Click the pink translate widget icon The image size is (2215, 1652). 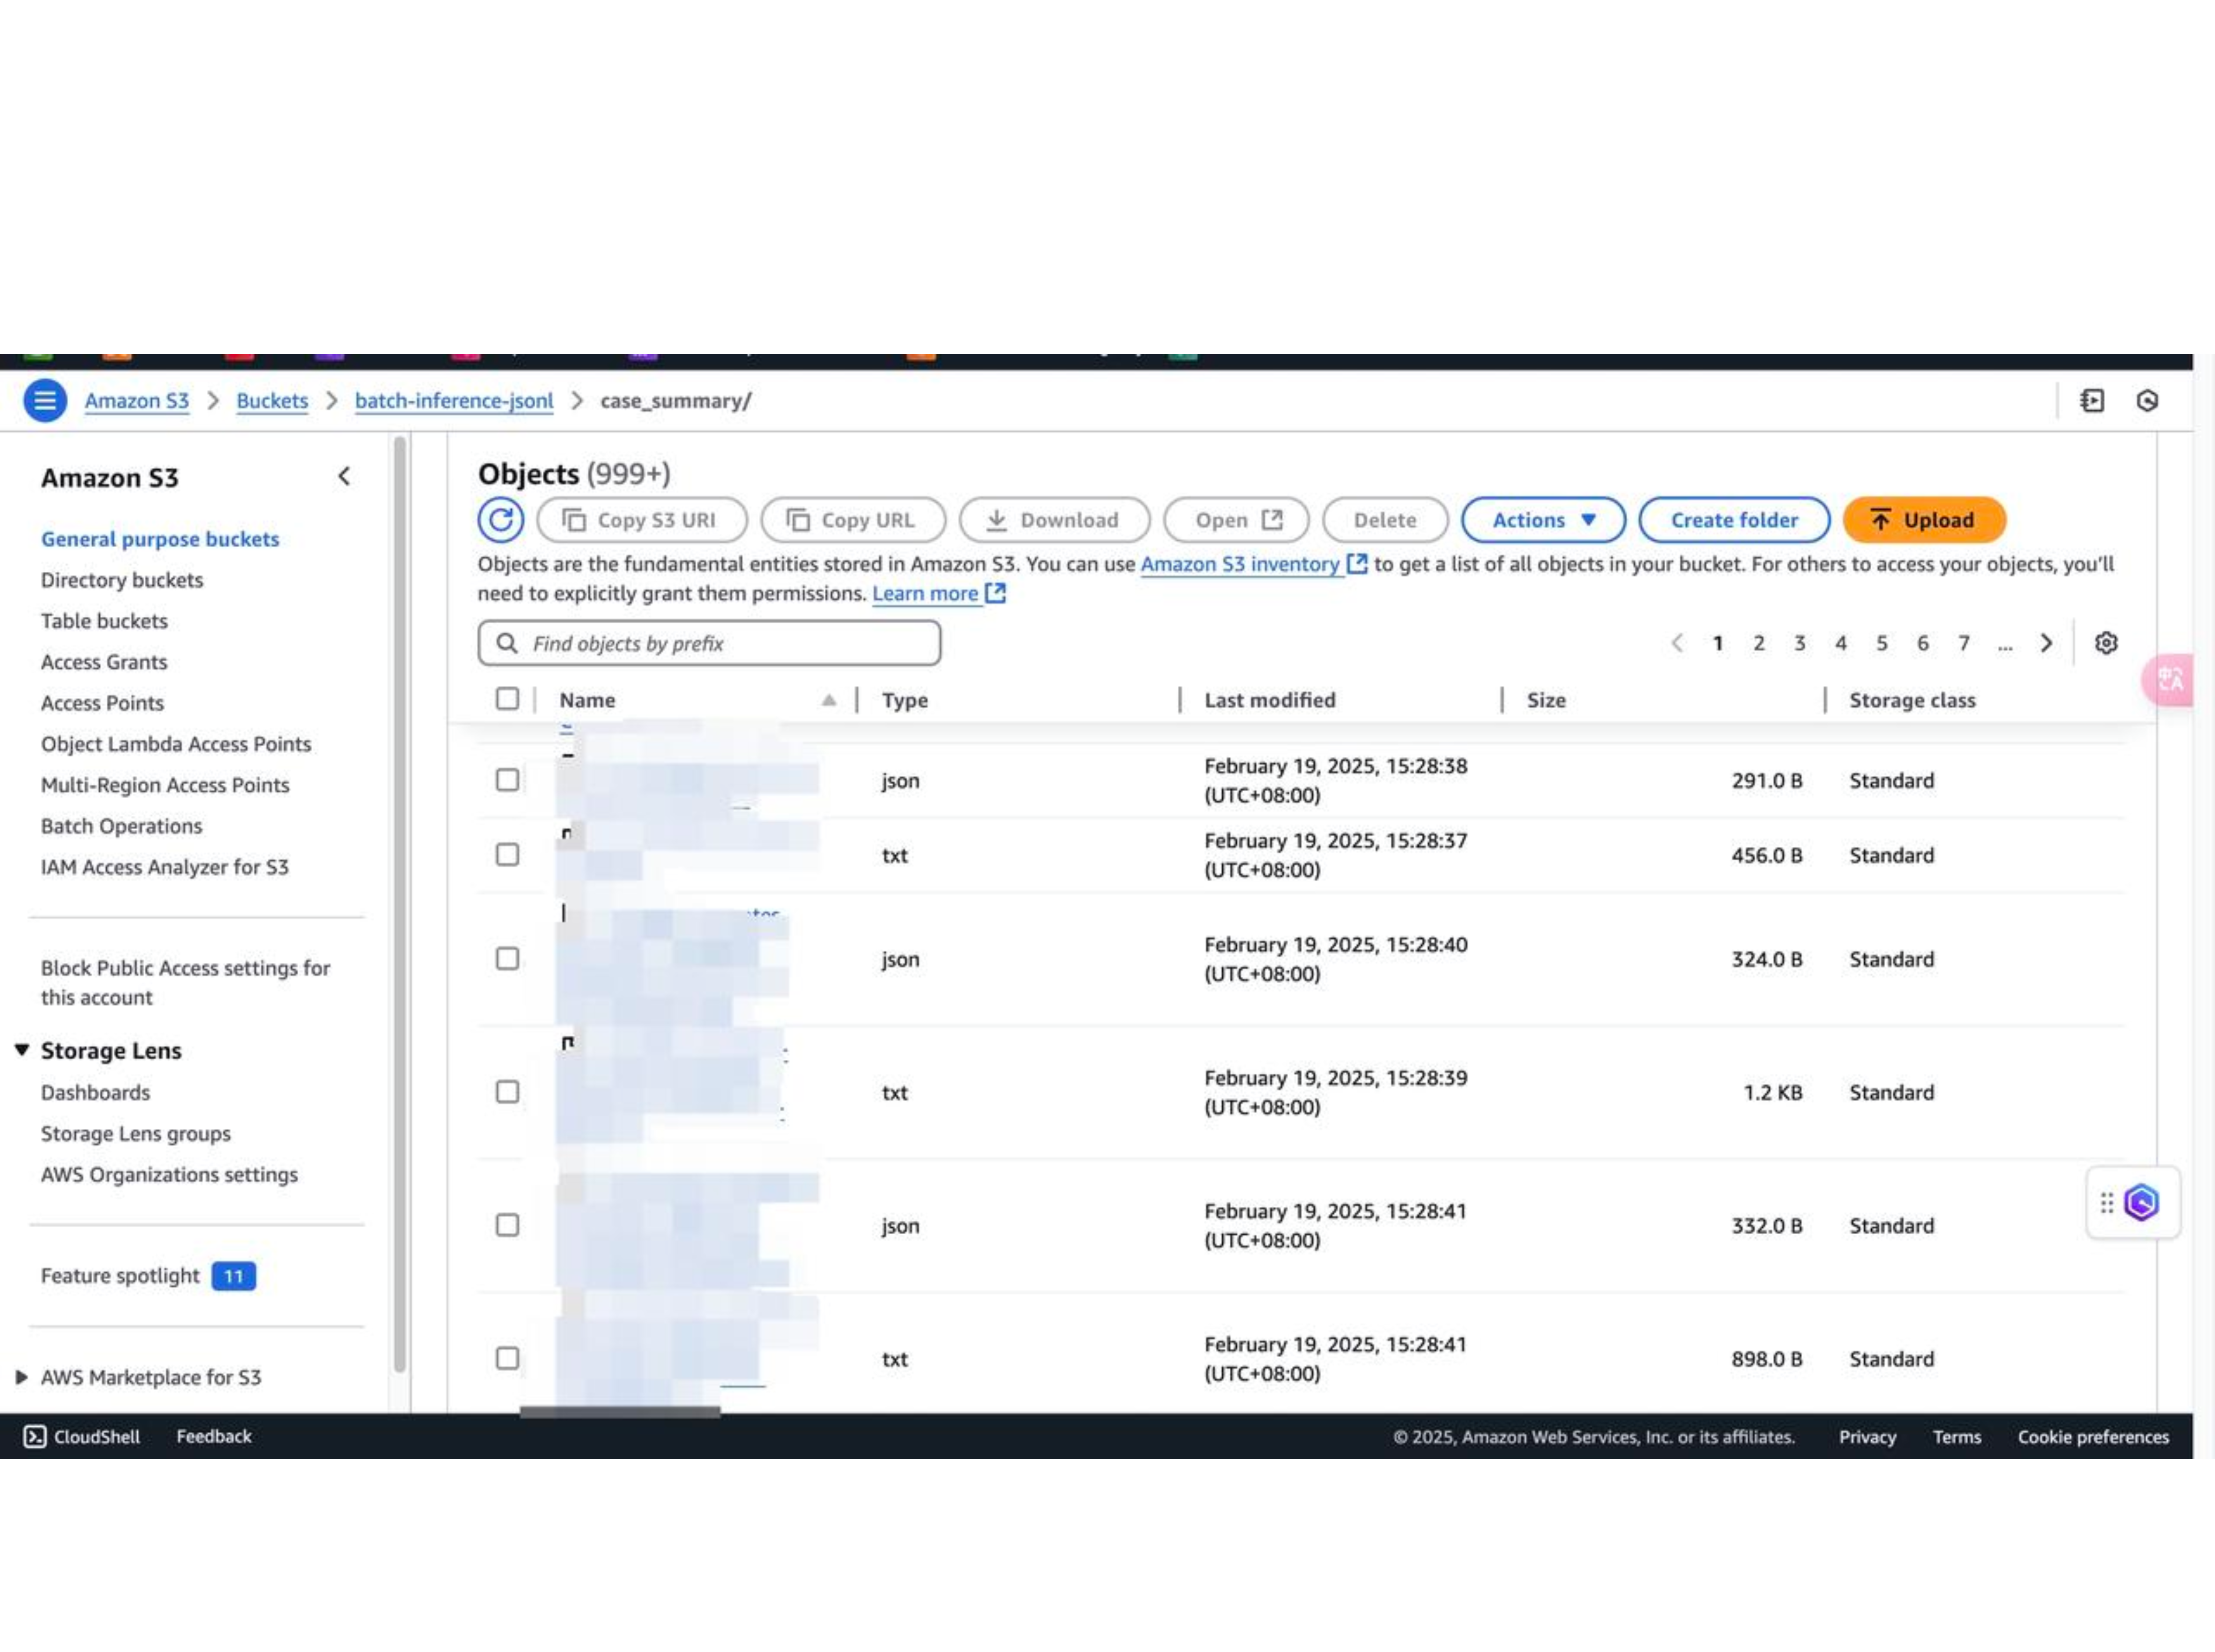point(2168,681)
